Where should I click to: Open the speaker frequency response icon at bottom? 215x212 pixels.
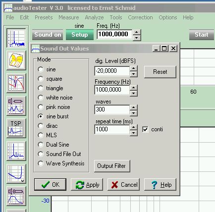(16, 196)
